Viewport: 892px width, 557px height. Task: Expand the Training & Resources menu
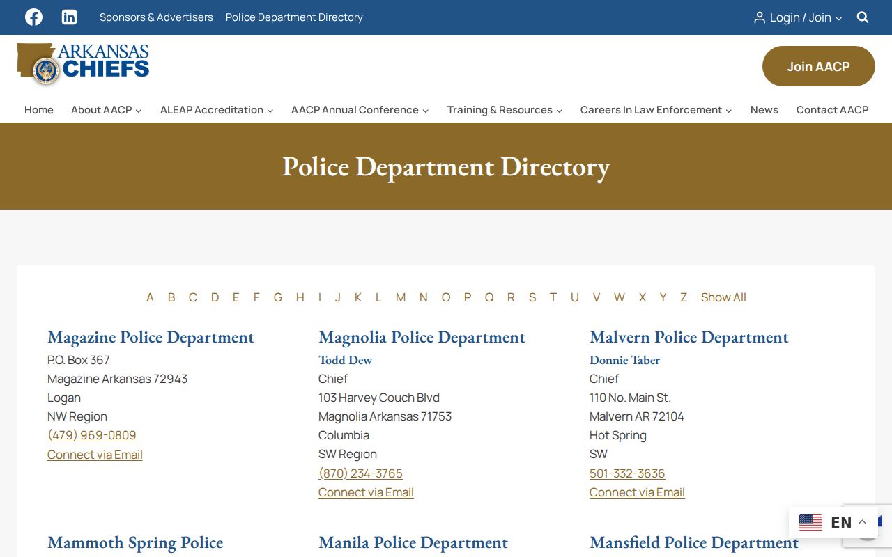505,110
